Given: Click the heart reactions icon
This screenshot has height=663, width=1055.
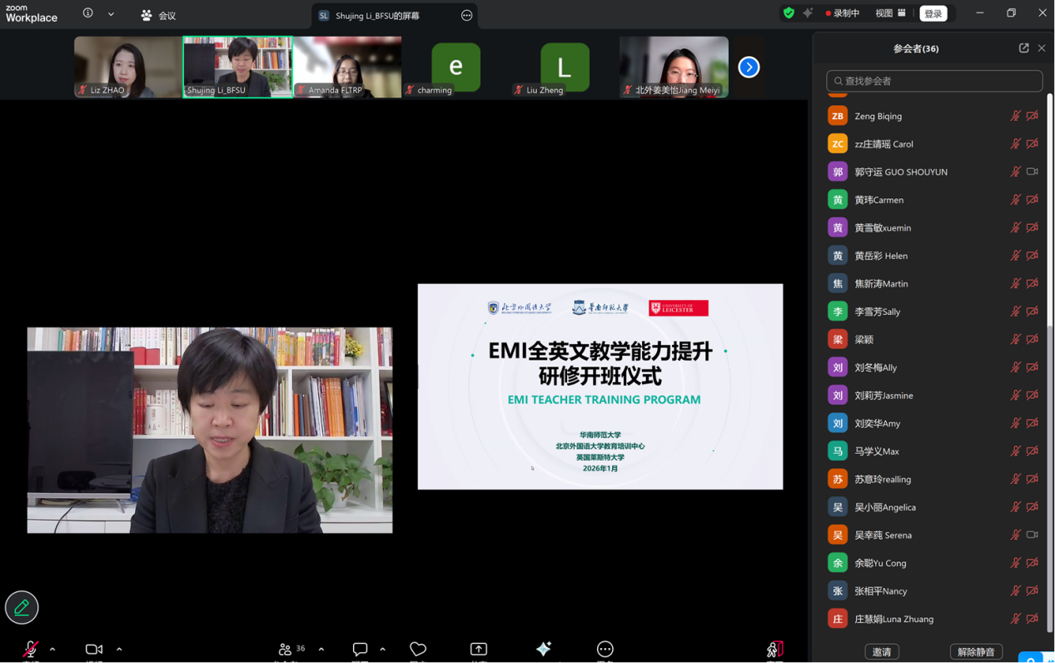Looking at the screenshot, I should pyautogui.click(x=418, y=650).
